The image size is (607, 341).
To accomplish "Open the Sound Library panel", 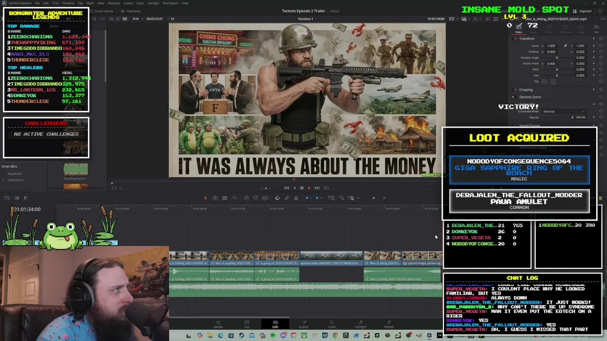I will pos(102,11).
